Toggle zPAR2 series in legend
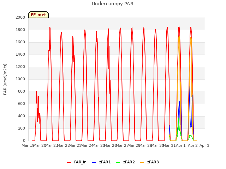This screenshot has height=169, width=226. coord(125,162)
